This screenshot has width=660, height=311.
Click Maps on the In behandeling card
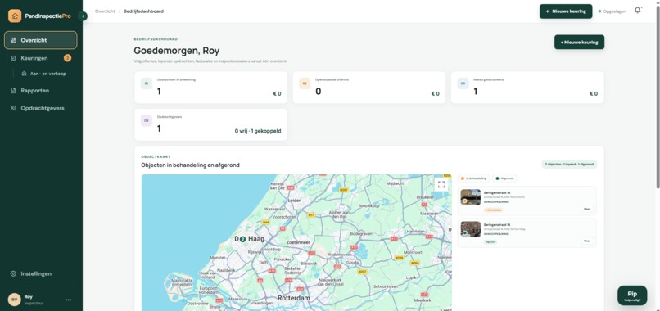587,209
